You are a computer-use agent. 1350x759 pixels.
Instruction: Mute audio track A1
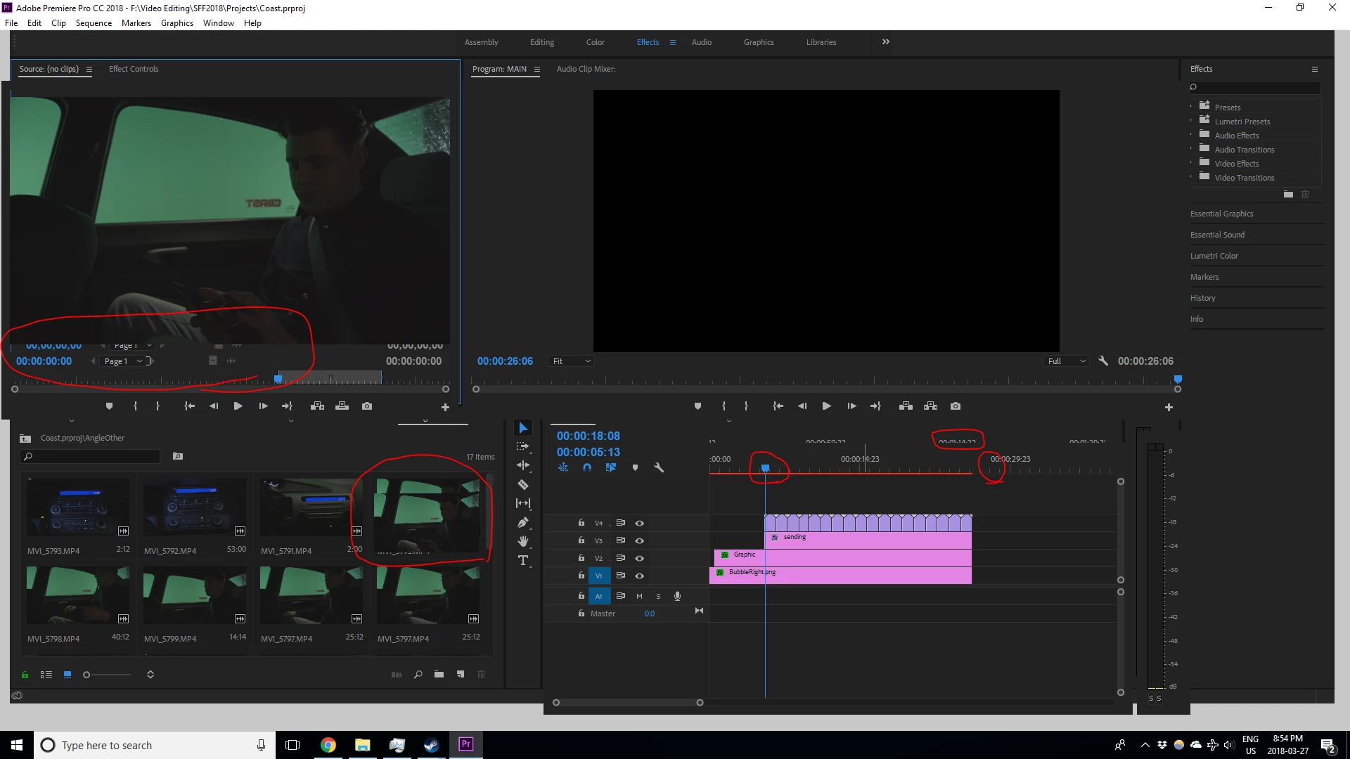(640, 596)
